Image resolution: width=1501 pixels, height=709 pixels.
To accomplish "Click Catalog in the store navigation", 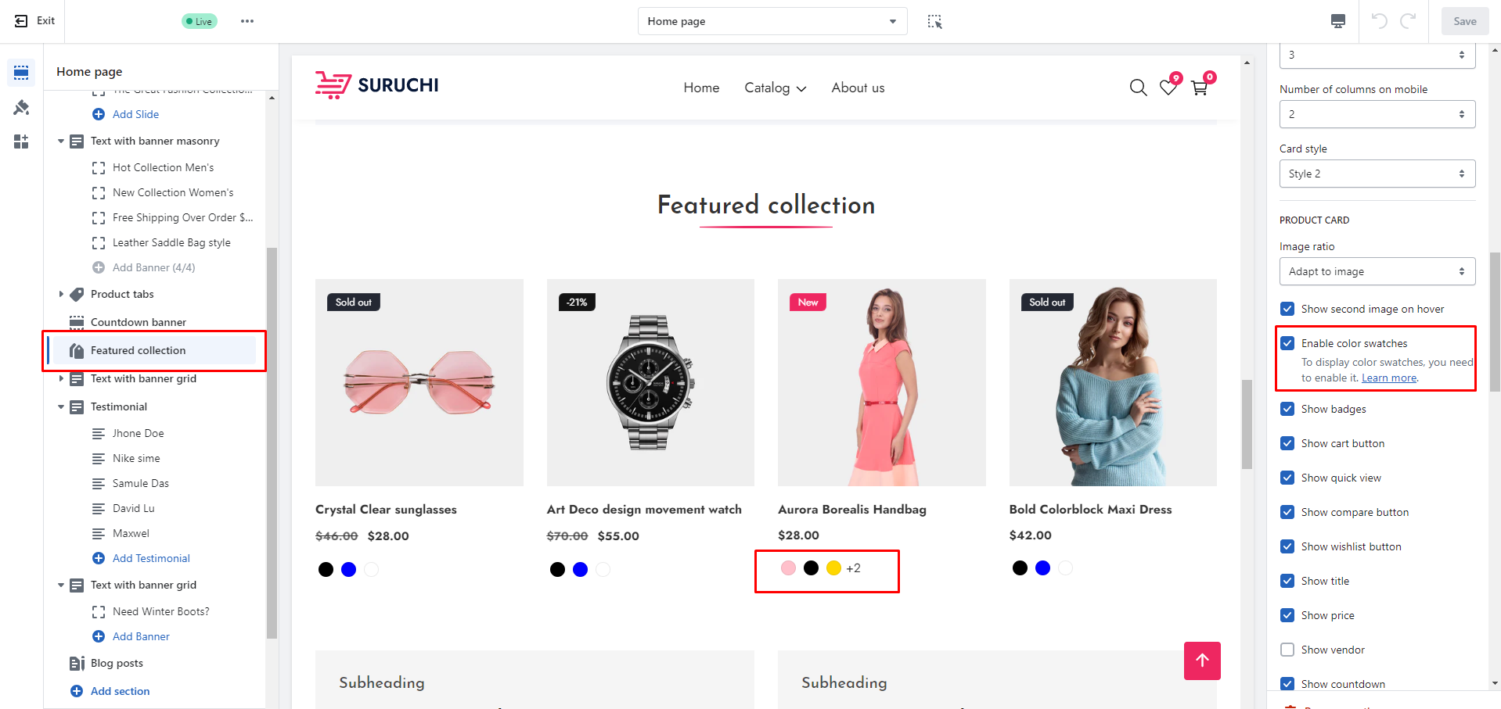I will [x=774, y=88].
